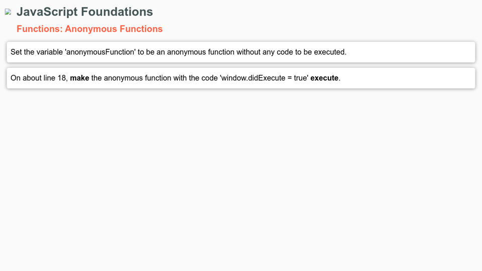Click the quoted 'window.didExecute = true' code text
This screenshot has height=271, width=482.
pos(264,78)
